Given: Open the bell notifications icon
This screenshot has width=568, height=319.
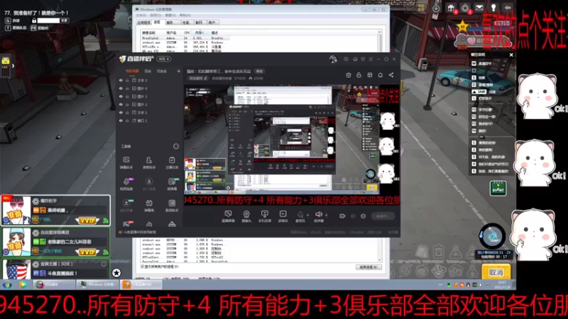Looking at the screenshot, I should click(381, 75).
